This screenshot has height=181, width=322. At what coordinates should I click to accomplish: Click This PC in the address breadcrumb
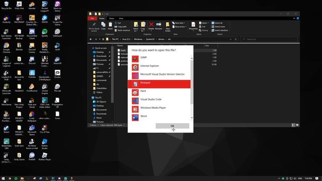click(115, 39)
